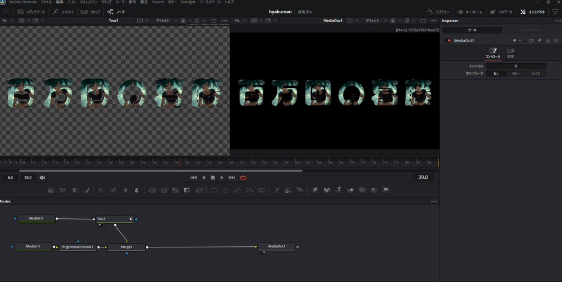Image resolution: width=562 pixels, height=282 pixels.
Task: Show the メタデータ panel
Action: coord(501,12)
